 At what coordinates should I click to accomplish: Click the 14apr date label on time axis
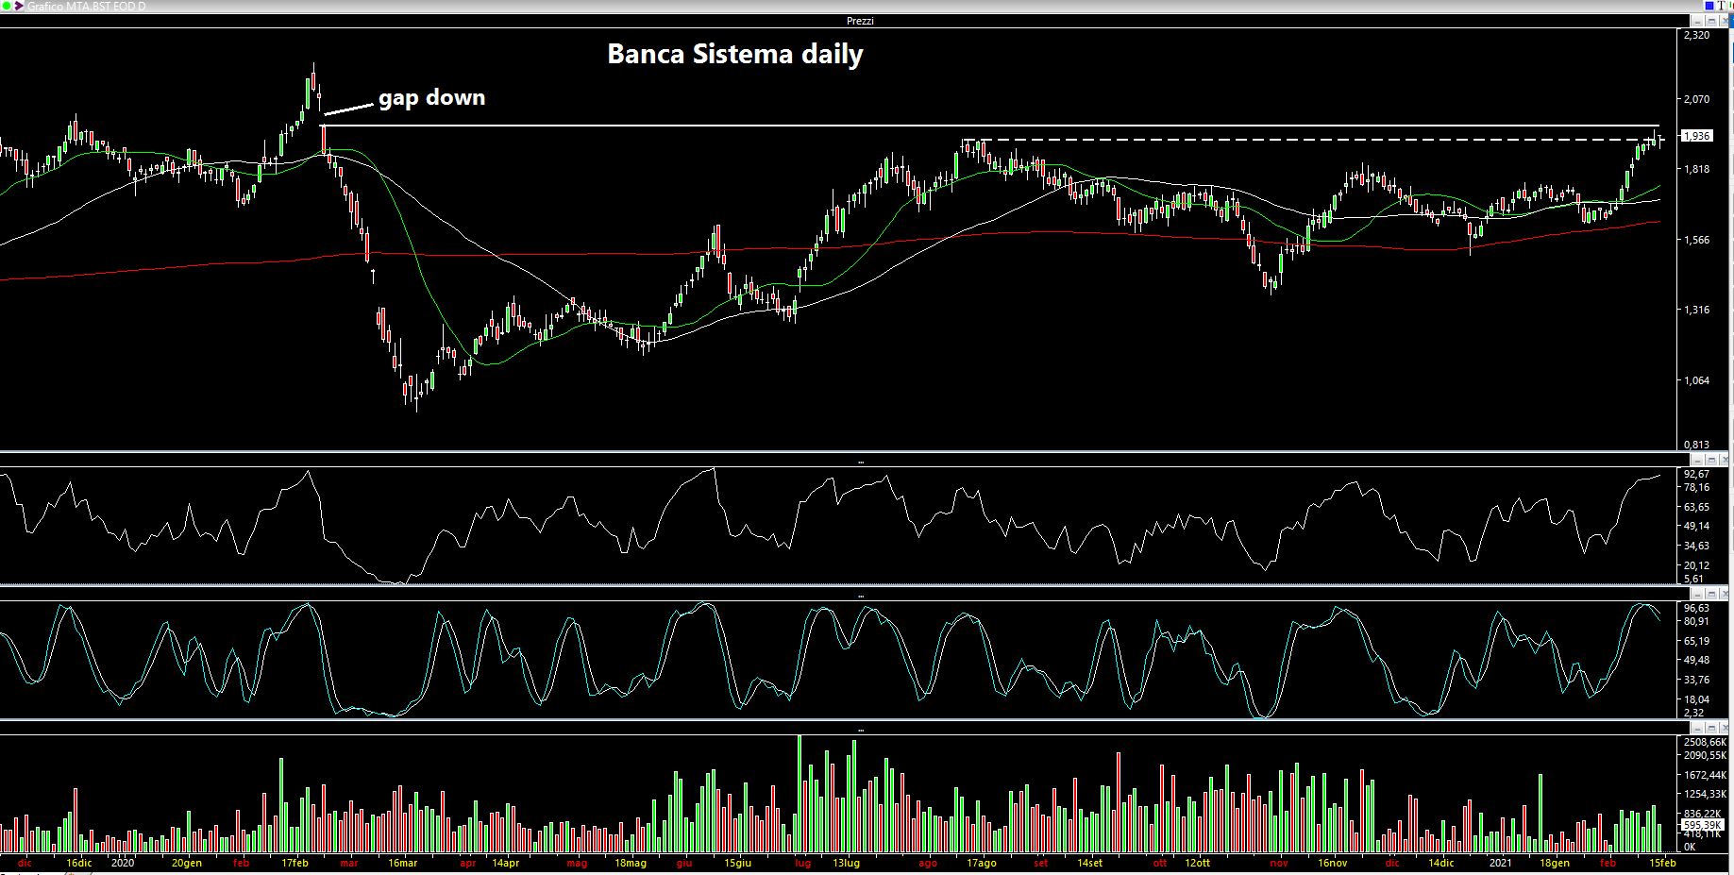point(505,863)
